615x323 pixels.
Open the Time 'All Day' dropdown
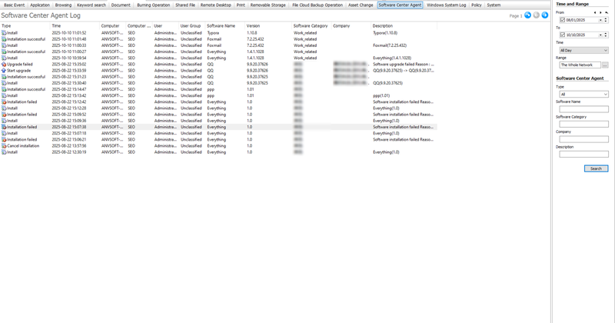[583, 50]
